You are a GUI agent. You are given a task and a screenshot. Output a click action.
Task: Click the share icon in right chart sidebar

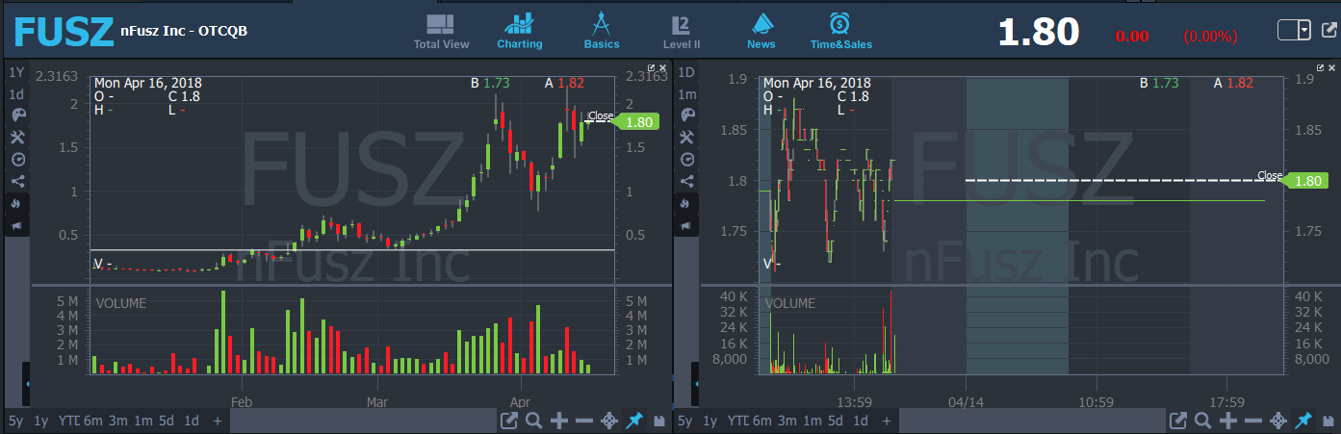pyautogui.click(x=687, y=181)
